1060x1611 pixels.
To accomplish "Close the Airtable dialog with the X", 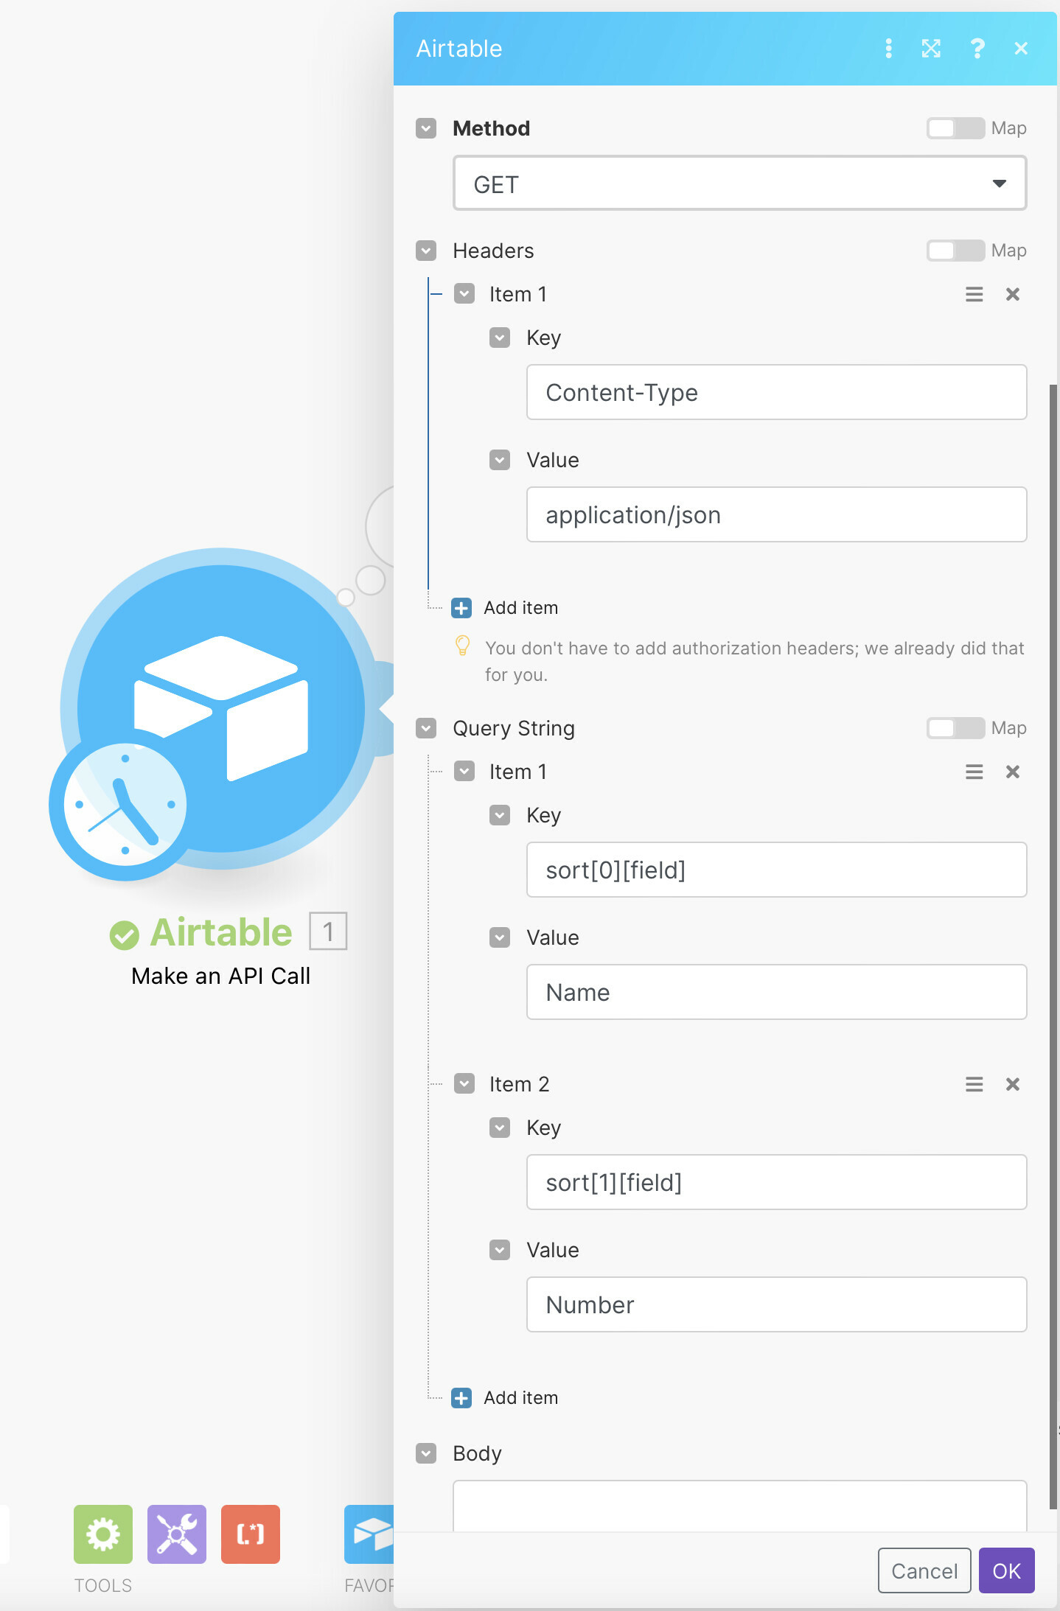I will (1021, 49).
